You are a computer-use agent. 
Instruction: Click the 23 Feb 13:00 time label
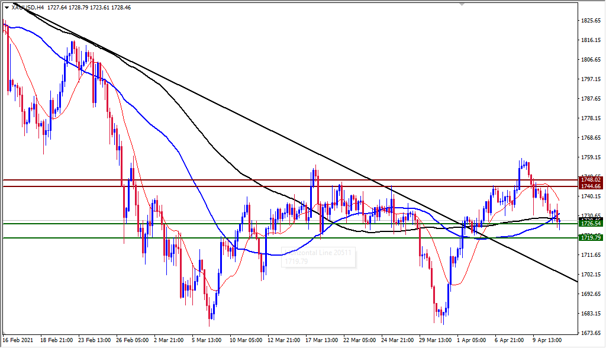[x=94, y=340]
